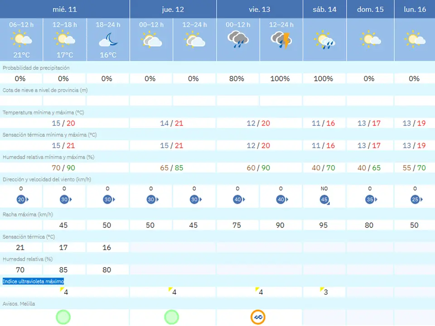
Task: Click the rain cloud icon for vie. 00–12 h
Action: 238,40
